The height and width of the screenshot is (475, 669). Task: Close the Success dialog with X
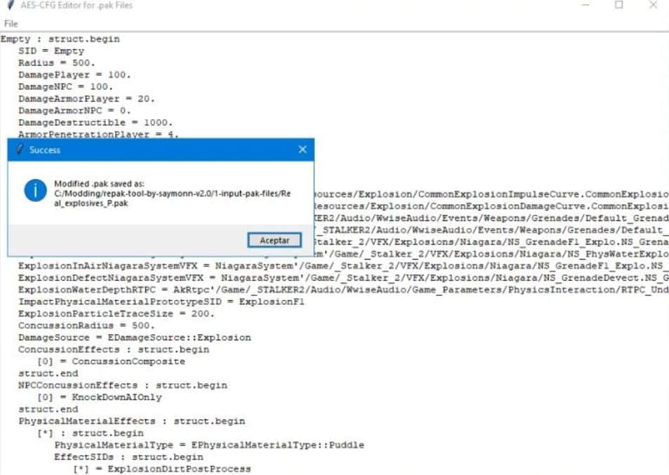(x=303, y=149)
